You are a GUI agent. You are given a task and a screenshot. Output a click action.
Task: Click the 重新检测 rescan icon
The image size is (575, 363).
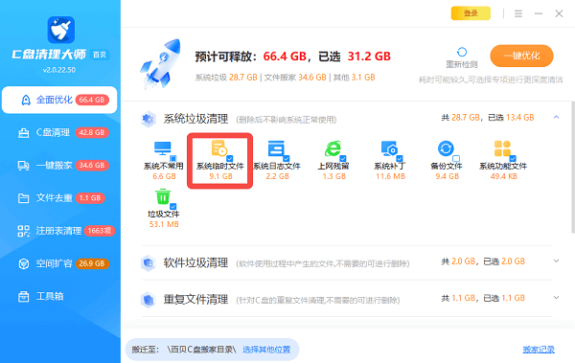[x=462, y=52]
